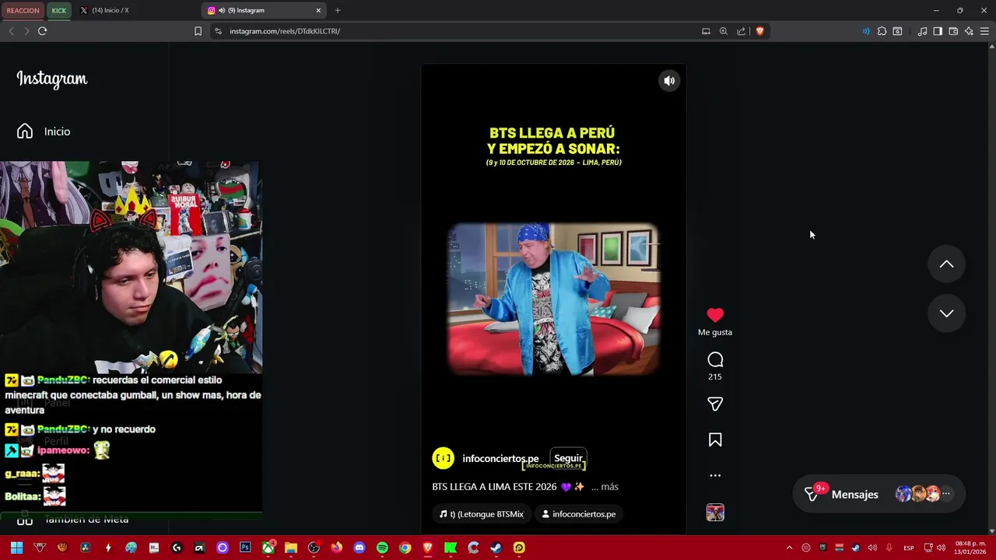Open comments via the speech bubble icon
Viewport: 996px width, 560px height.
tap(715, 359)
